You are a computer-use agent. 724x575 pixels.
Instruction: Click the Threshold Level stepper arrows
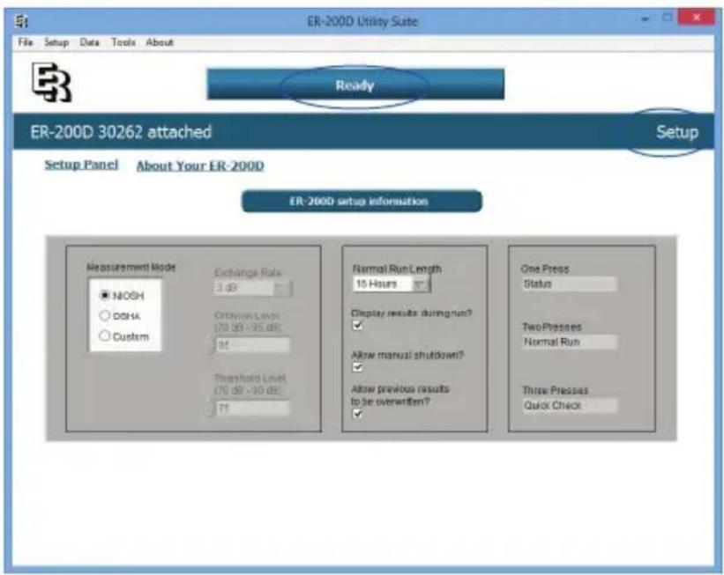tap(213, 408)
